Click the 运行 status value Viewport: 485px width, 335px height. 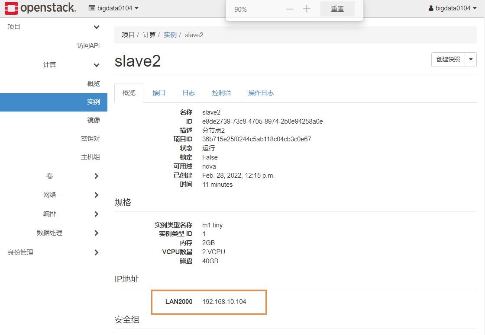(x=208, y=148)
